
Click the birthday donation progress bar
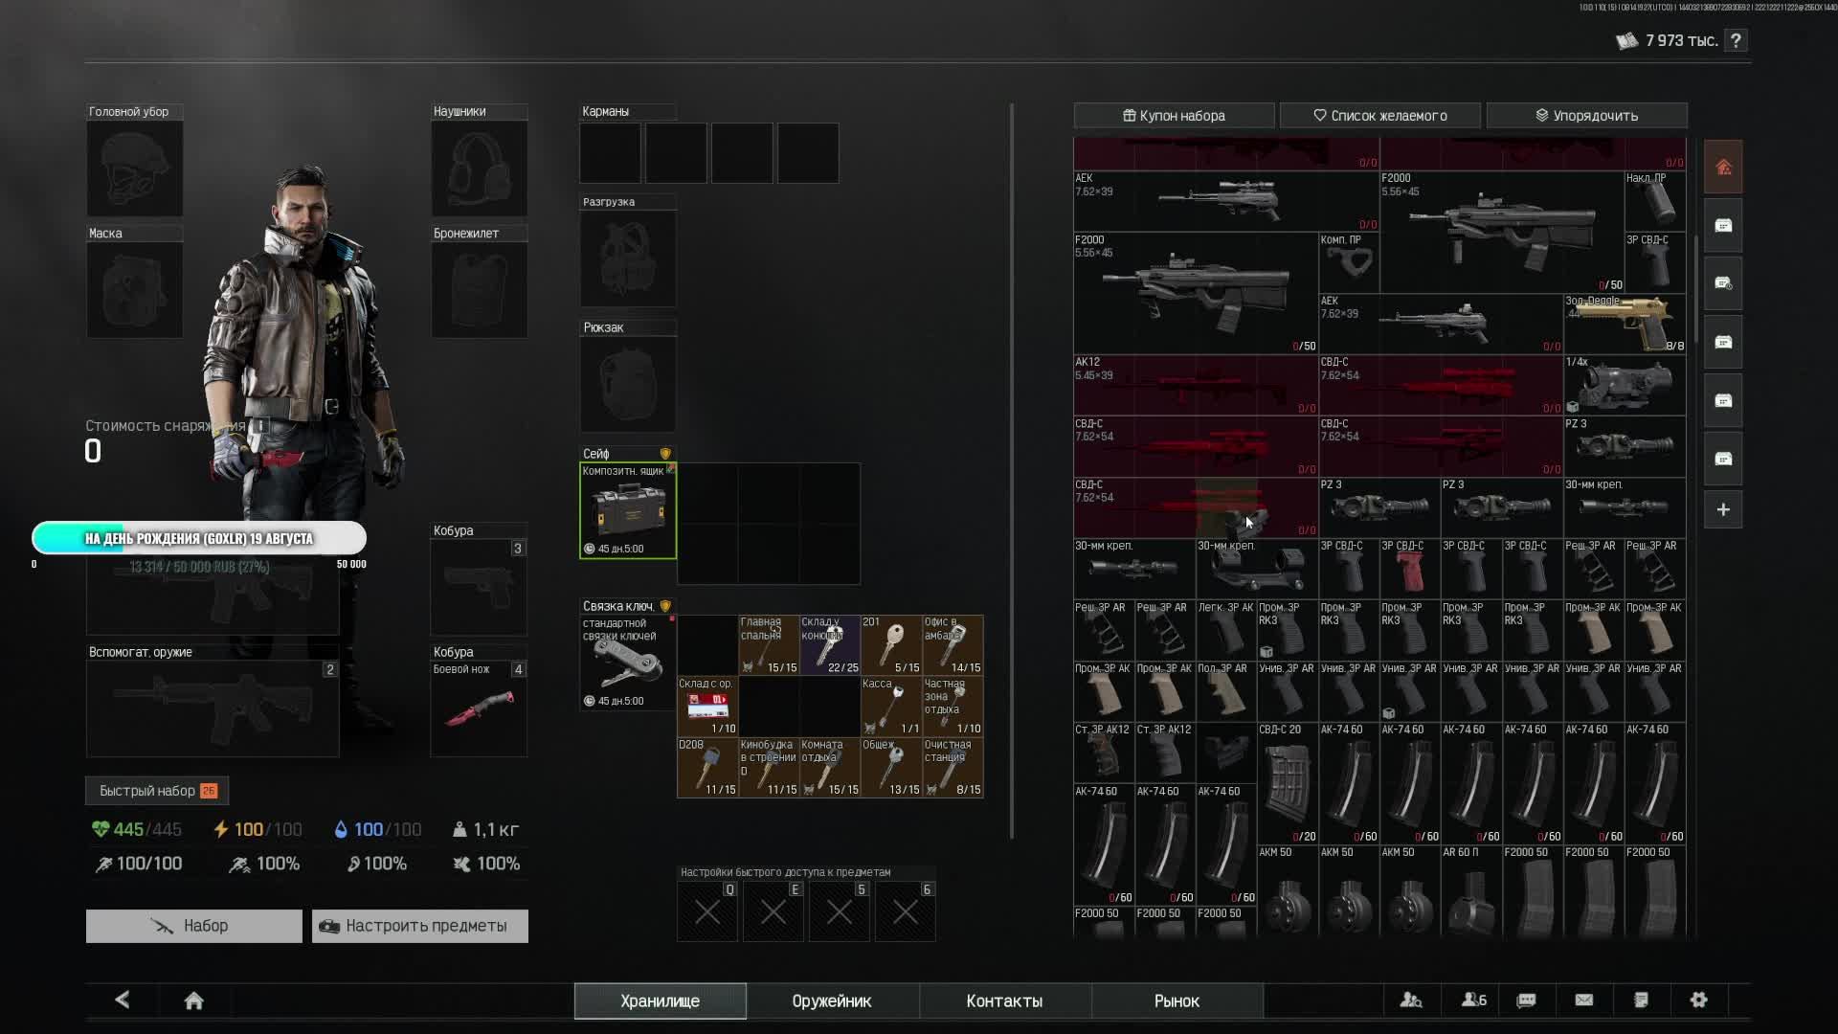[199, 538]
